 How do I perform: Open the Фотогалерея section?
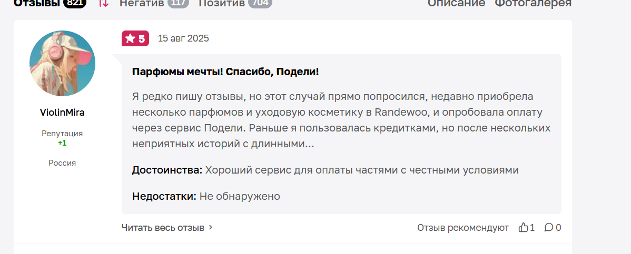pyautogui.click(x=533, y=3)
